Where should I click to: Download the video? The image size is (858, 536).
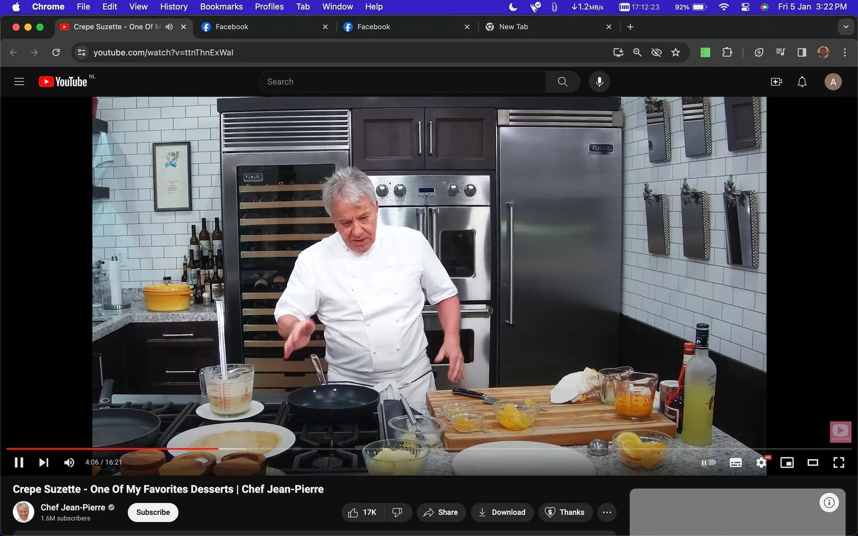(502, 512)
